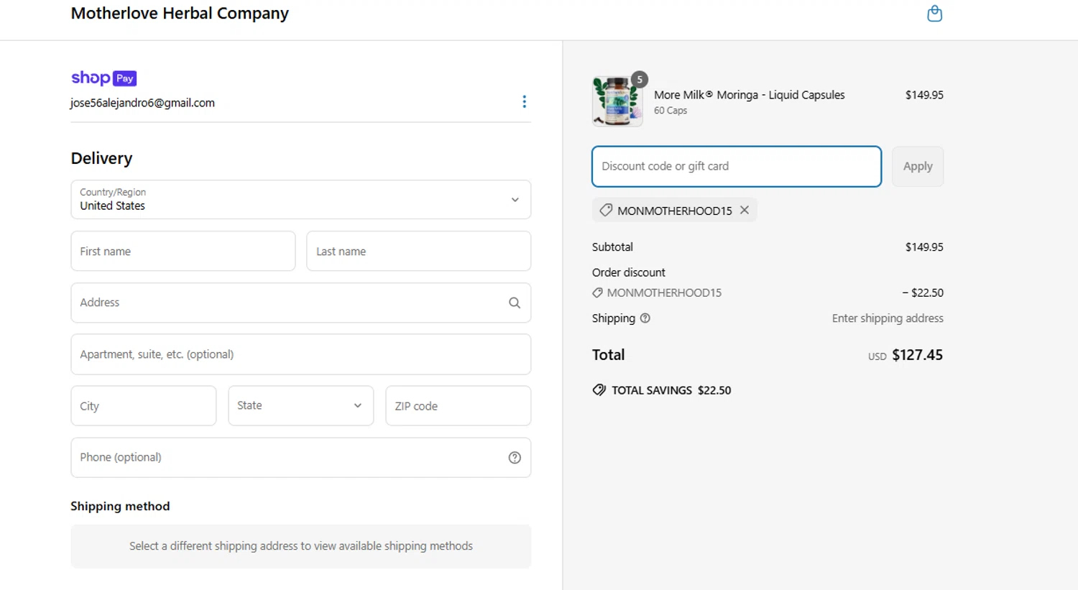Click the address search magnifier icon

click(515, 303)
